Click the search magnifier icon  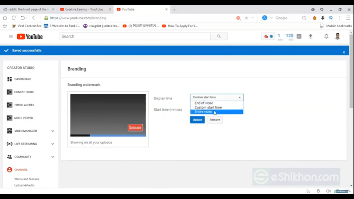tap(219, 36)
